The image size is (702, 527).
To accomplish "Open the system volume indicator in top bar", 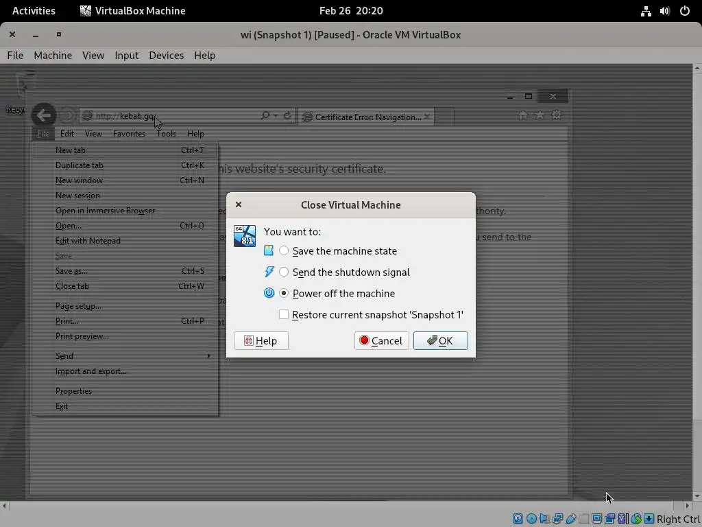I will tap(665, 11).
